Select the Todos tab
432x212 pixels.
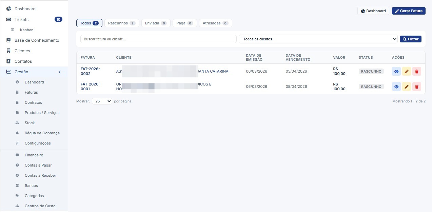pyautogui.click(x=89, y=23)
